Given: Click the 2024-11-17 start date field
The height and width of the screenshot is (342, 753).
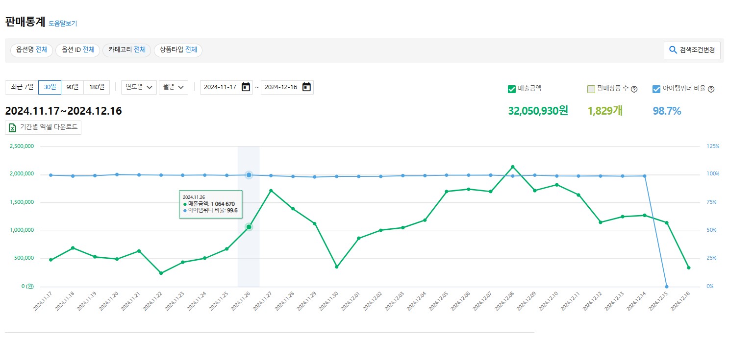Looking at the screenshot, I should click(220, 87).
